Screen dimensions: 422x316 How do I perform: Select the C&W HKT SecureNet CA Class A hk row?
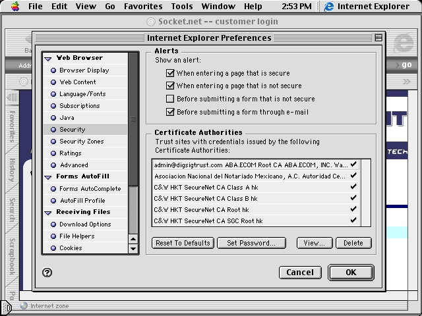point(256,187)
